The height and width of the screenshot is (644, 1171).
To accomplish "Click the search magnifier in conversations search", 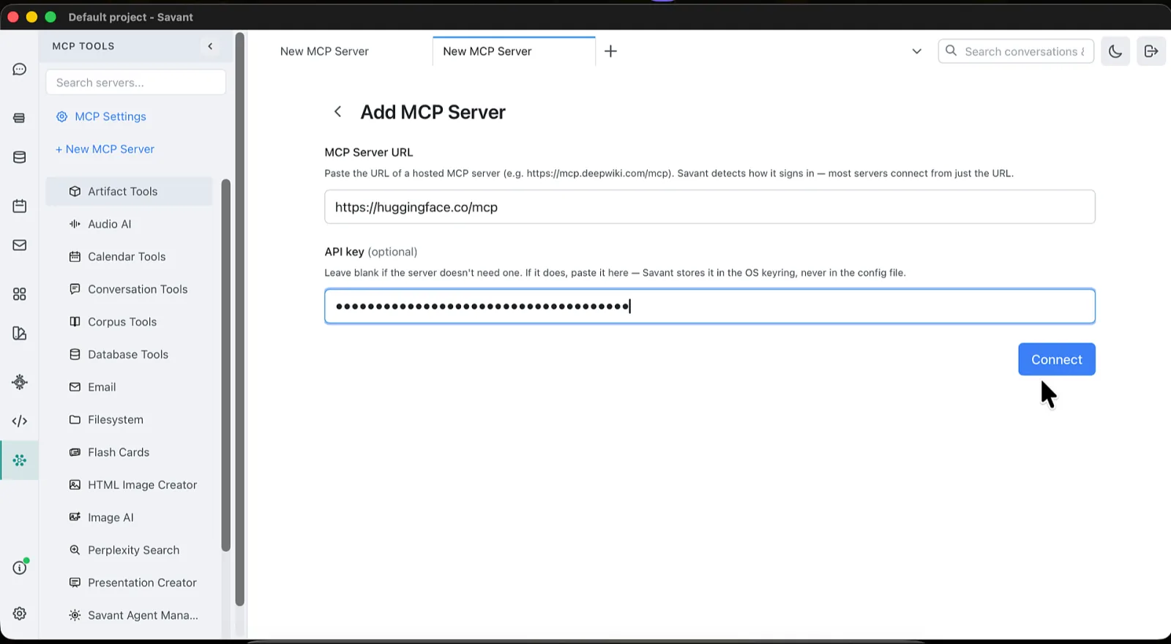I will (x=951, y=51).
